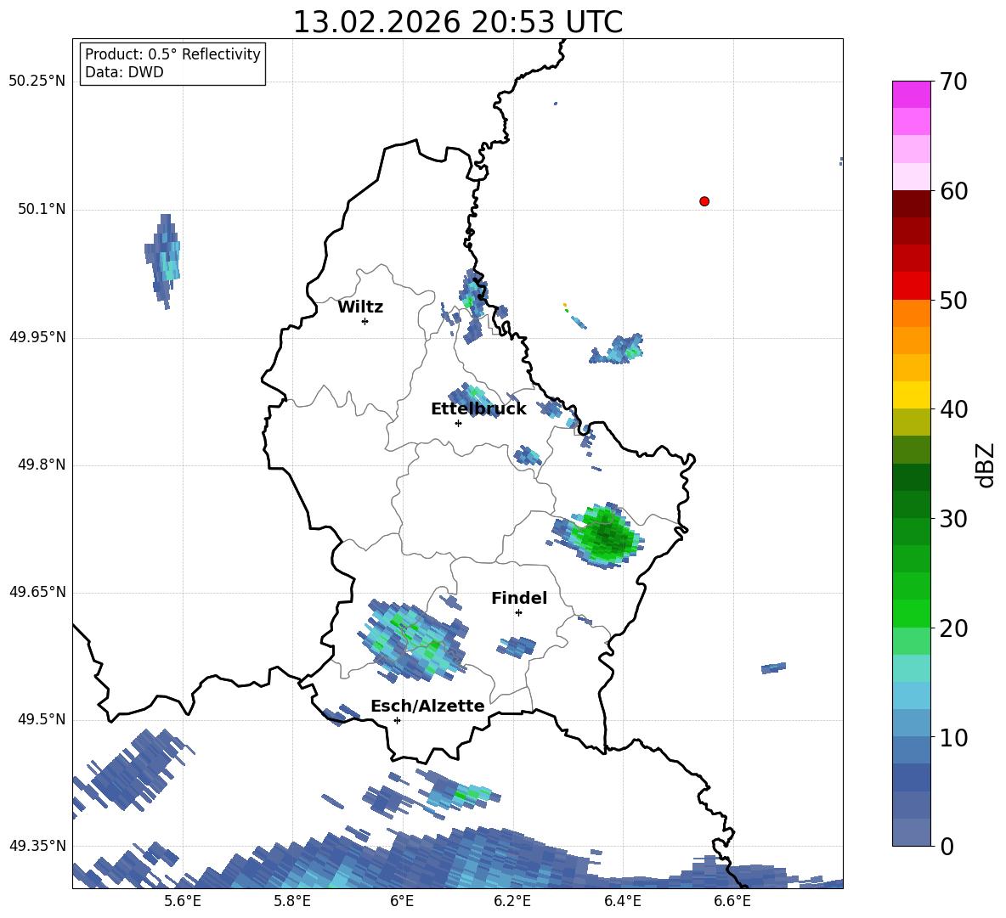Pick the slate blue swatch at 0 dBZ
The width and height of the screenshot is (1006, 918).
[x=911, y=833]
